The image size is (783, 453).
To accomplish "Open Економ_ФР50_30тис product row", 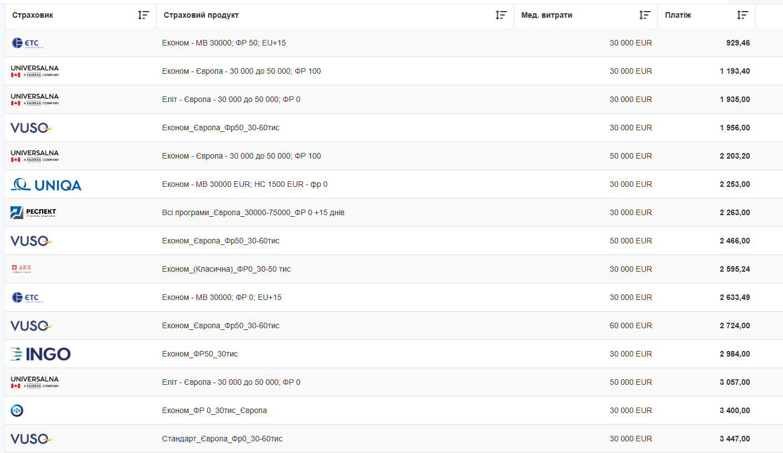I will pyautogui.click(x=200, y=354).
